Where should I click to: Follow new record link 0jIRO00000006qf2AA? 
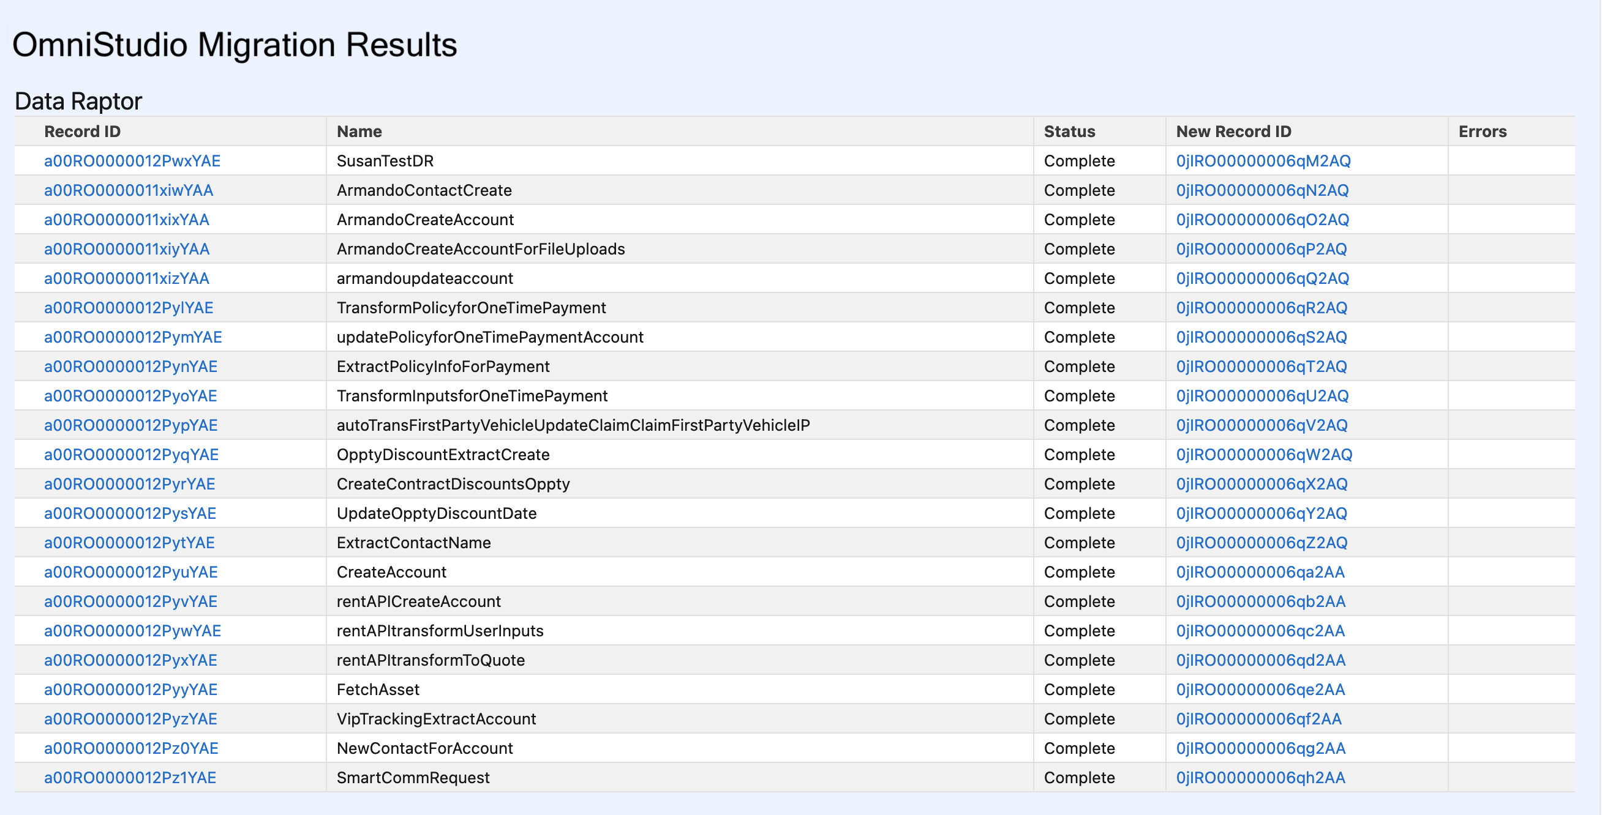[1258, 719]
